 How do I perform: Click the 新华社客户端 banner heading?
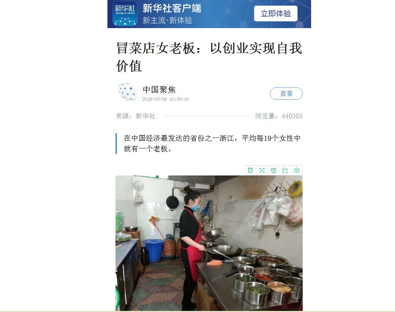(x=172, y=8)
